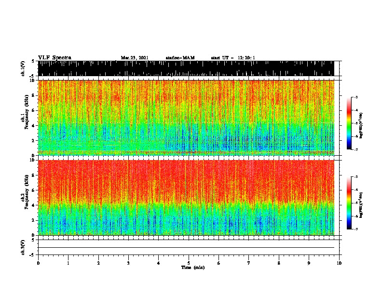Viewport: 382px width, 295px height.
Task: Click the 'ch.3(V)' bottom panel axis label
Action: [x=23, y=247]
